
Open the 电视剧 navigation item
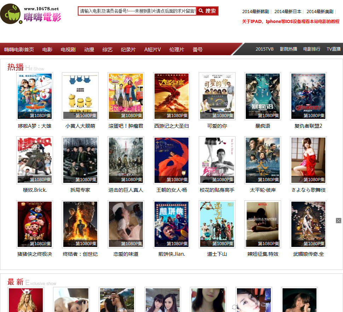pyautogui.click(x=68, y=50)
